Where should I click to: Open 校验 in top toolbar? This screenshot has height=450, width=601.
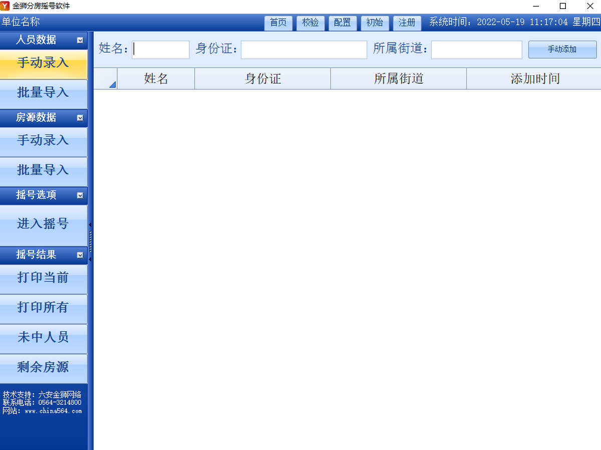[311, 23]
